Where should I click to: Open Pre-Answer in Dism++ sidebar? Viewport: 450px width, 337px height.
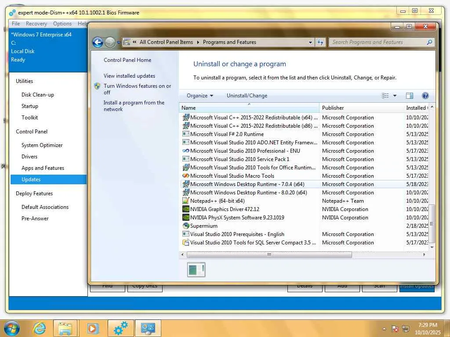35,219
